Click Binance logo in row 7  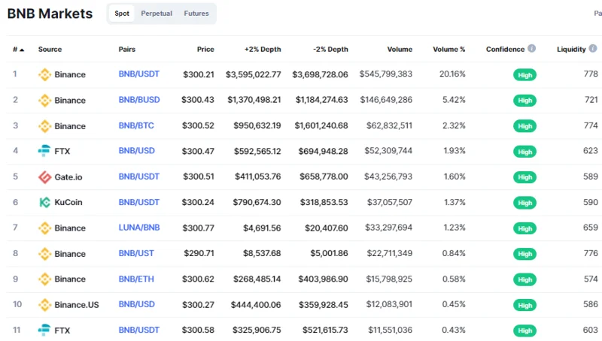(x=44, y=228)
